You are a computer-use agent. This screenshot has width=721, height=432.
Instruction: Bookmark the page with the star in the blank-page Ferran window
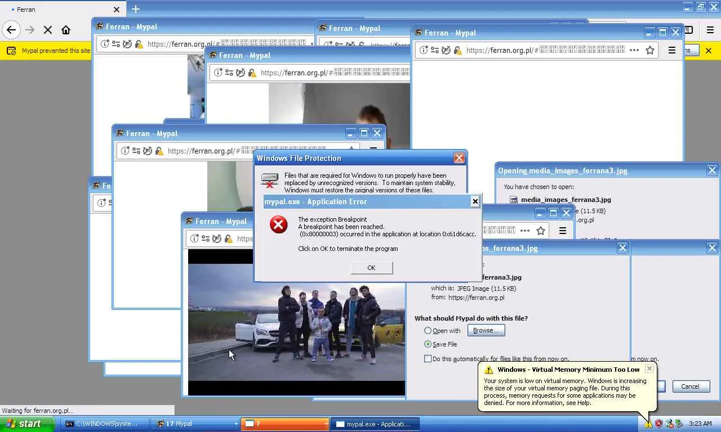[650, 50]
